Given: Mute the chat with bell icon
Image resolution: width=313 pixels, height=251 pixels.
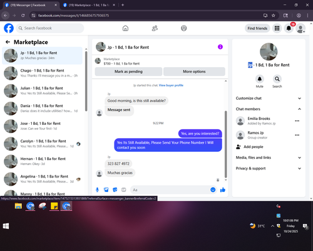Looking at the screenshot, I should 260,79.
